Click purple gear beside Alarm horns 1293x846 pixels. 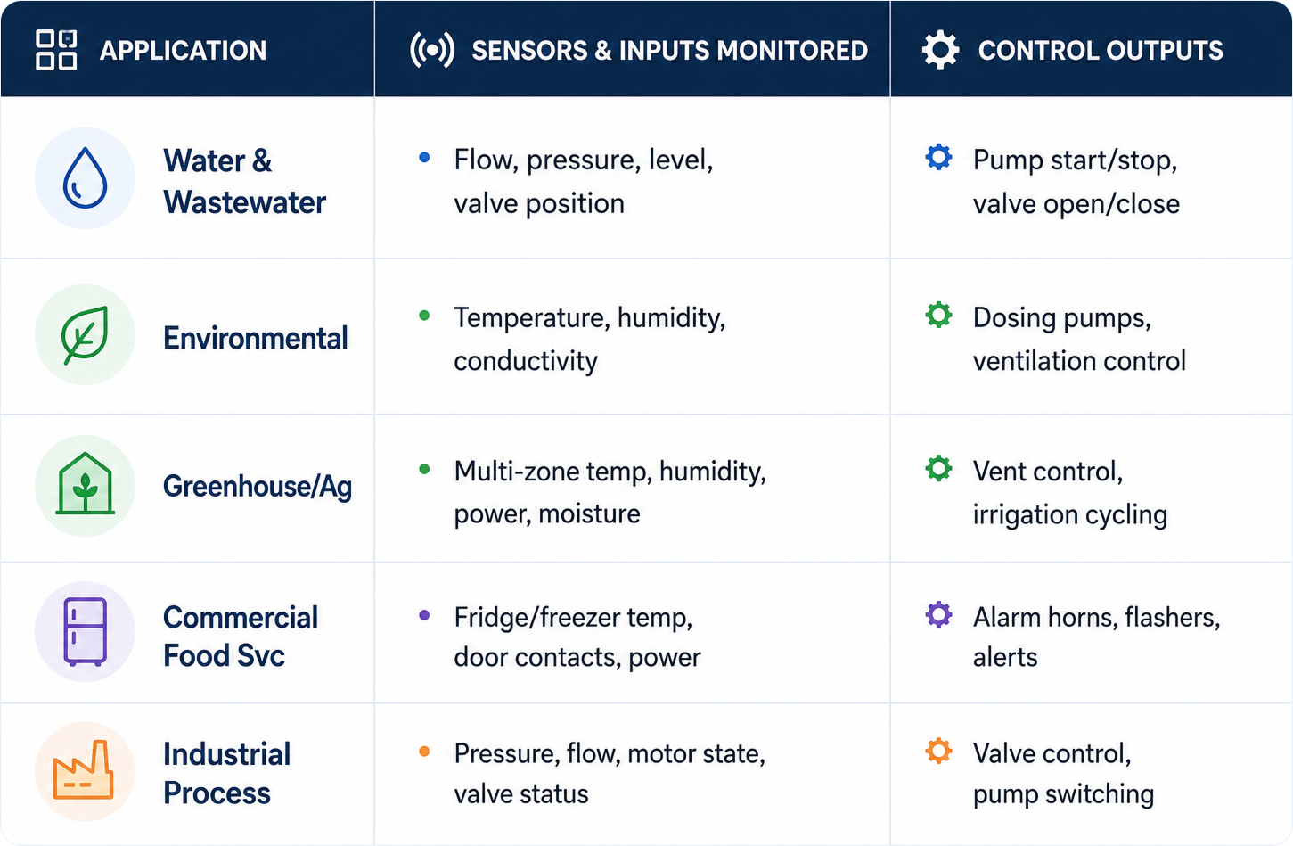point(938,614)
